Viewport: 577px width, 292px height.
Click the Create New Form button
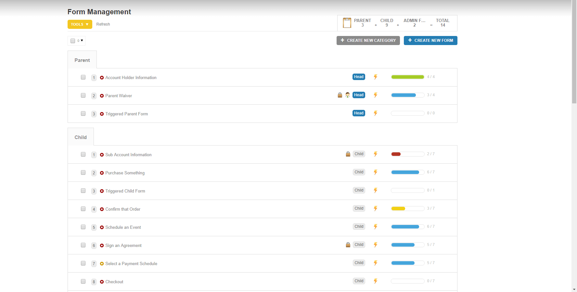click(430, 41)
